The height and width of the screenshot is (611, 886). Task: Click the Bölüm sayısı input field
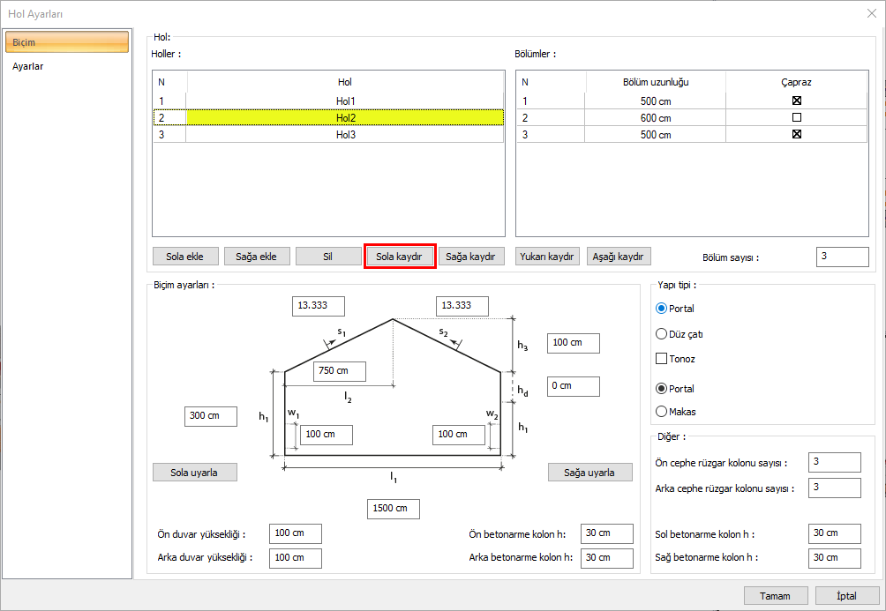(x=842, y=257)
